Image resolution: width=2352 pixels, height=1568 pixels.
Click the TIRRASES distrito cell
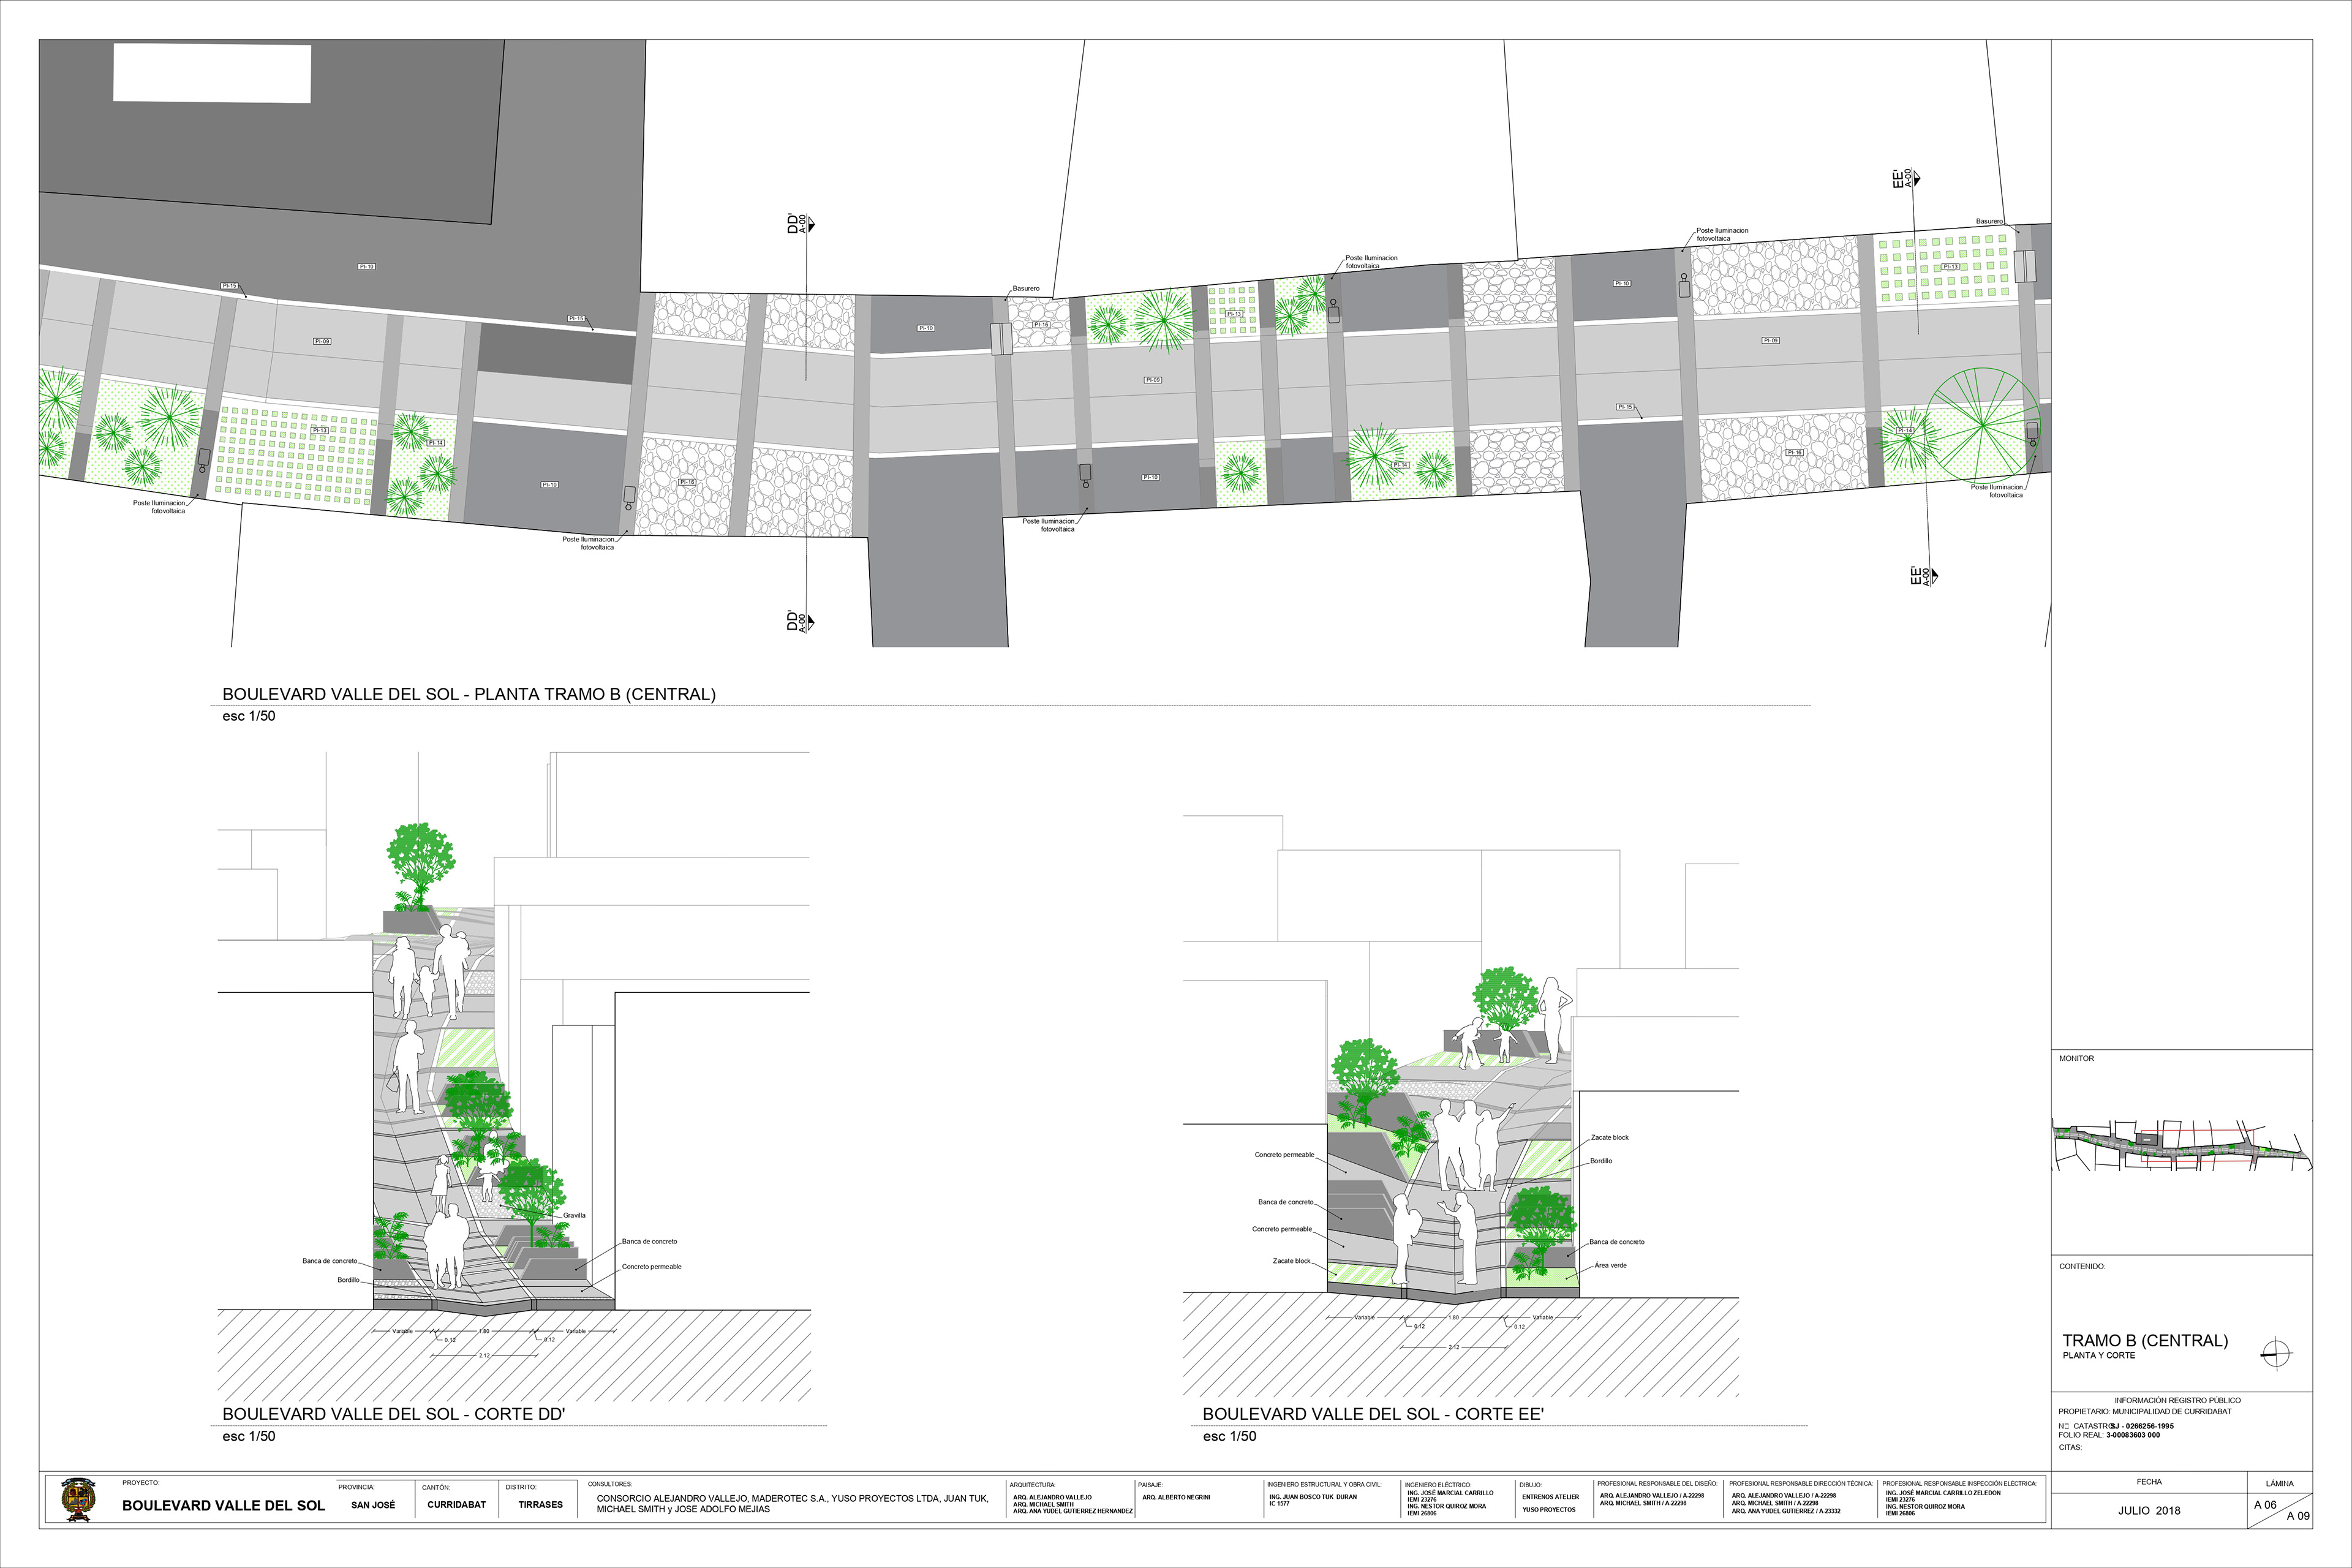(540, 1504)
